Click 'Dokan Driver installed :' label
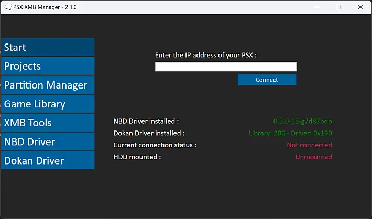This screenshot has height=219, width=372. [149, 133]
